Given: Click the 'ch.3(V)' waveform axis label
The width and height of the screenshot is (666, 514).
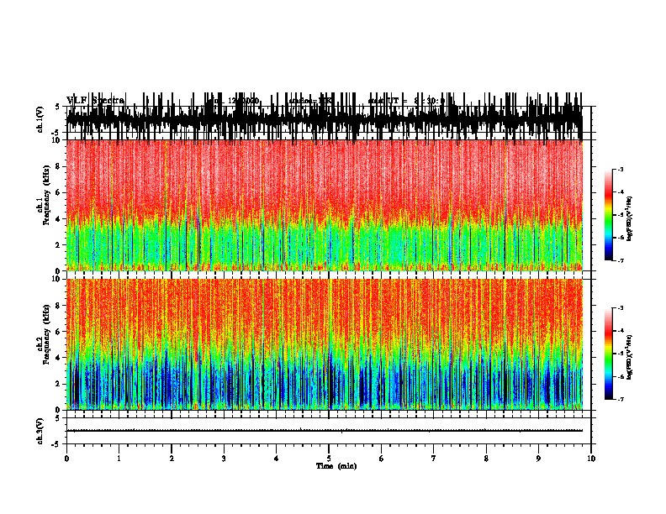Looking at the screenshot, I should pyautogui.click(x=40, y=432).
